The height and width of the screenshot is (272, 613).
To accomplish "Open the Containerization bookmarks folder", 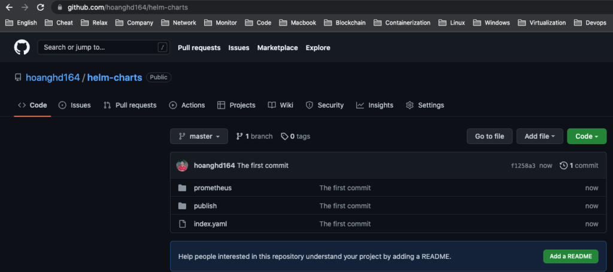I will point(402,23).
